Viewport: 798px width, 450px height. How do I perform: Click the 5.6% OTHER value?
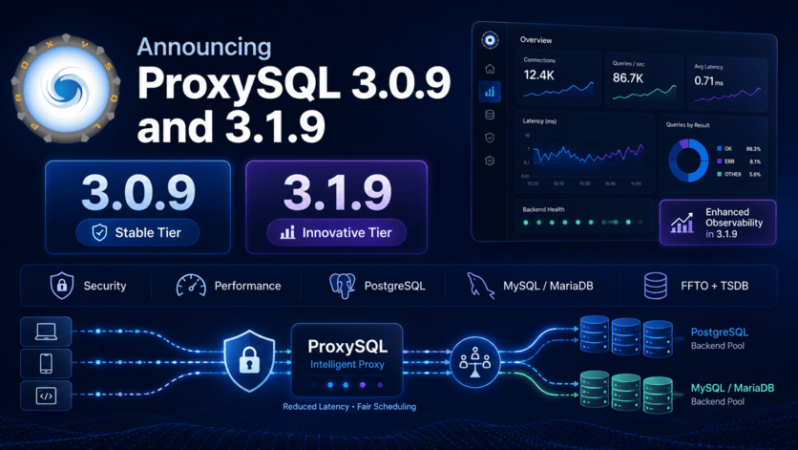pyautogui.click(x=755, y=174)
